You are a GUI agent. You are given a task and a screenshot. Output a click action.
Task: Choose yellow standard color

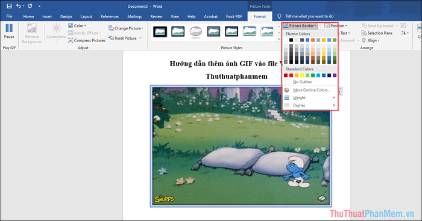click(x=302, y=75)
